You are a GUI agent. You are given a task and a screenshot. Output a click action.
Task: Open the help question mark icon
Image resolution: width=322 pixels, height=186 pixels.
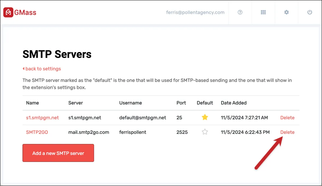point(240,12)
